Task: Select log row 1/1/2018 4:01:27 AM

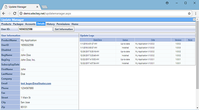Action: [137, 44]
